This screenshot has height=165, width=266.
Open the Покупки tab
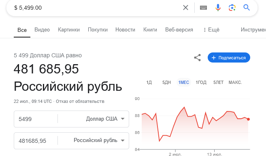(98, 30)
